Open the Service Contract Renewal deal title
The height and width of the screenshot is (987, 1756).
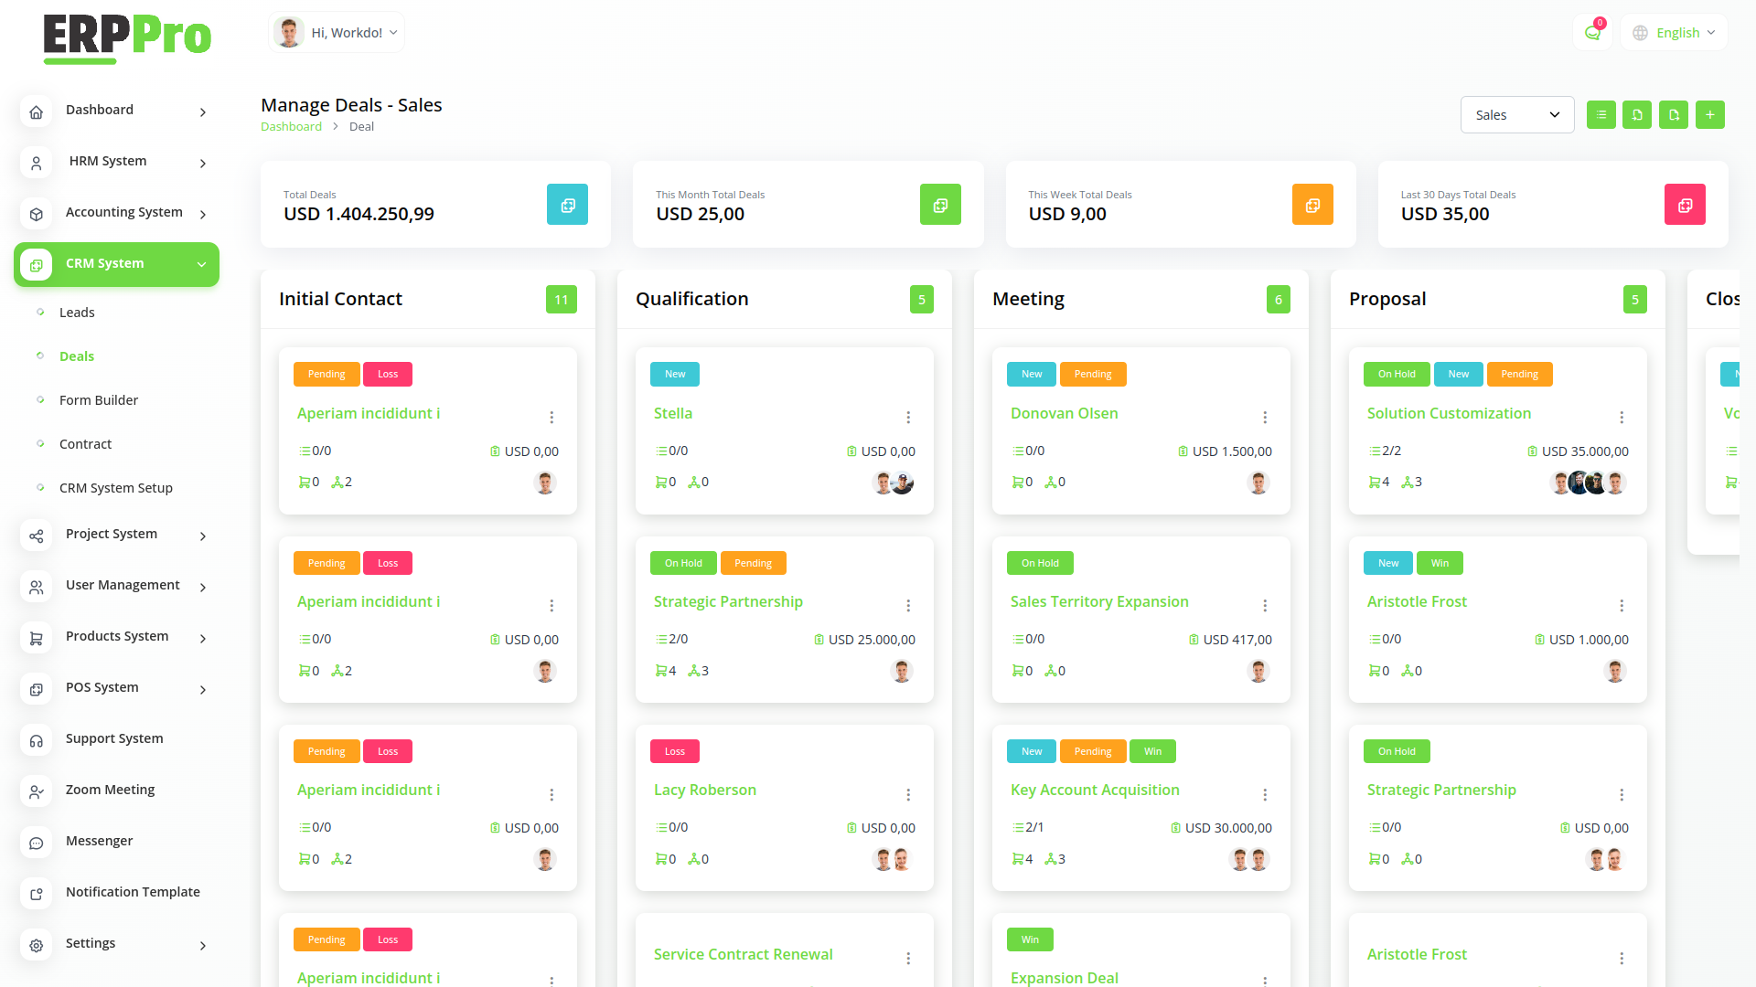[743, 954]
